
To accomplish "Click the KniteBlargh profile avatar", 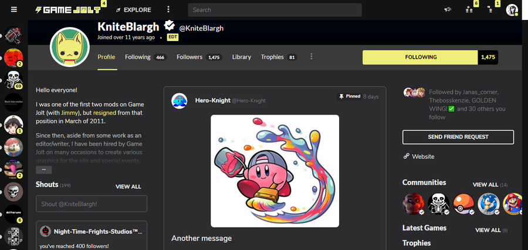I will 70,47.
